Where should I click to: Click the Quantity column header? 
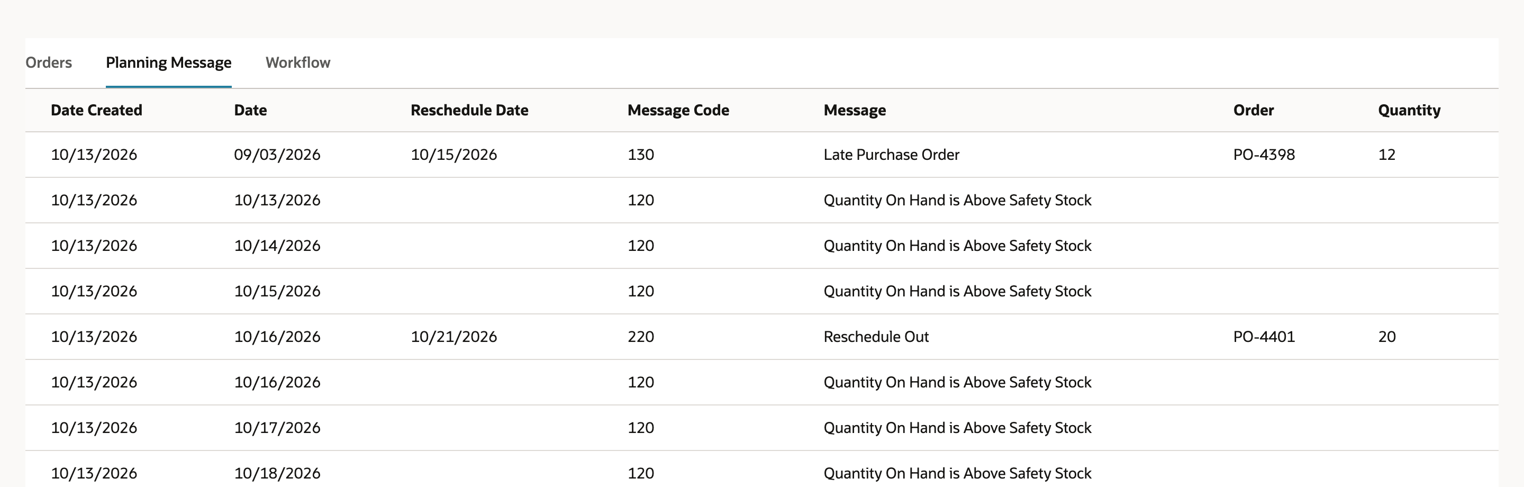click(x=1409, y=110)
